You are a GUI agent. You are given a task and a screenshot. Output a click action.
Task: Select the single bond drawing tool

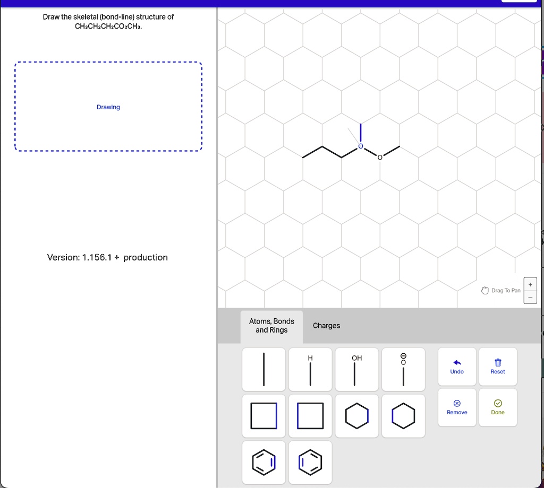pyautogui.click(x=263, y=369)
